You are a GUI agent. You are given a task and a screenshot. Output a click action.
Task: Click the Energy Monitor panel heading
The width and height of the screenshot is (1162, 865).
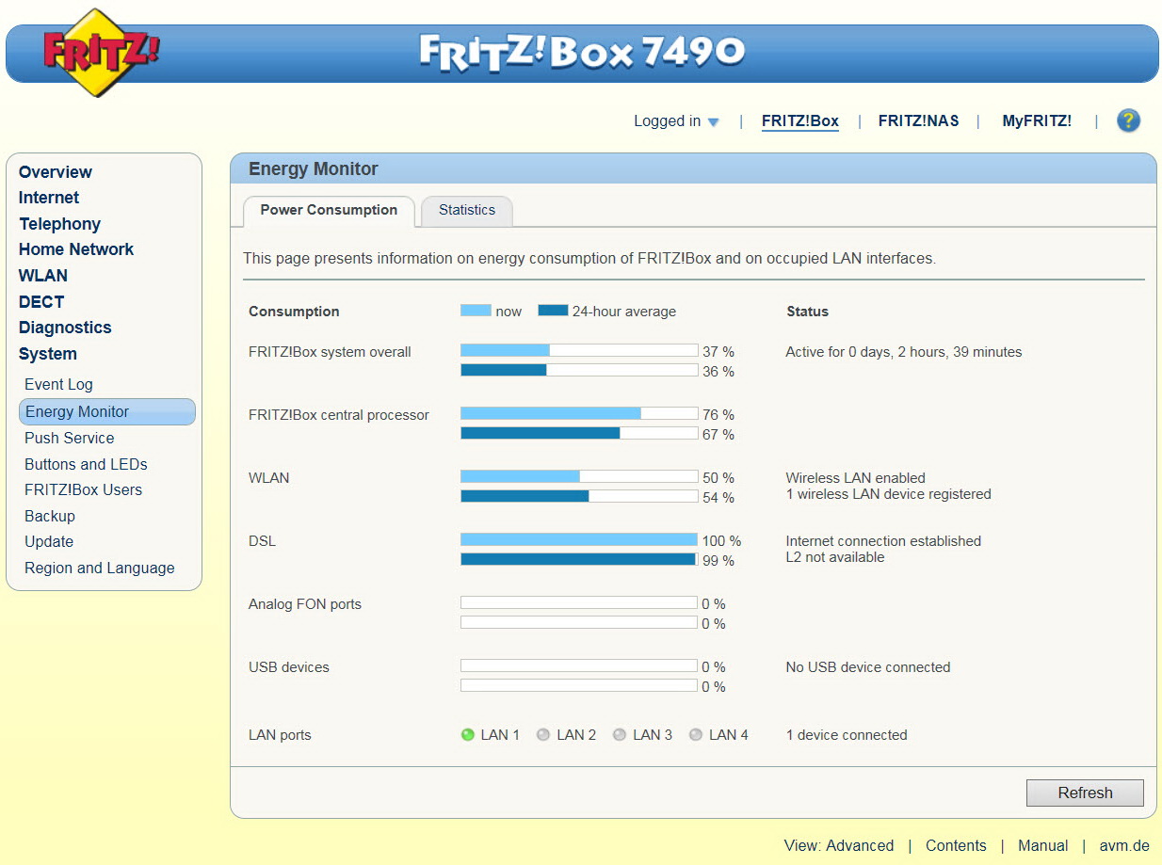coord(314,169)
